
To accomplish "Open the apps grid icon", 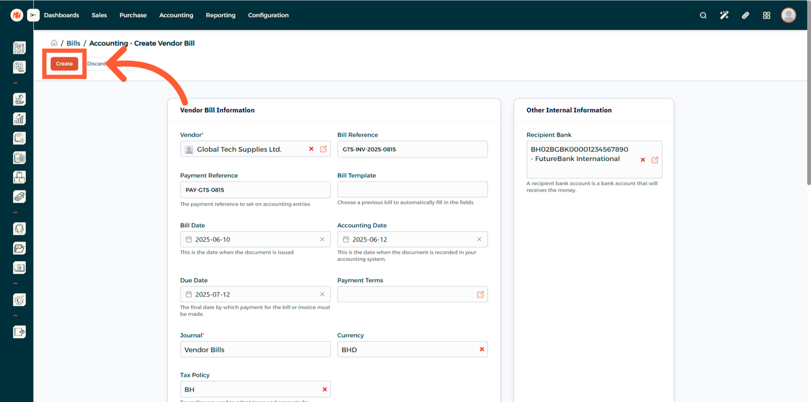I will tap(766, 15).
